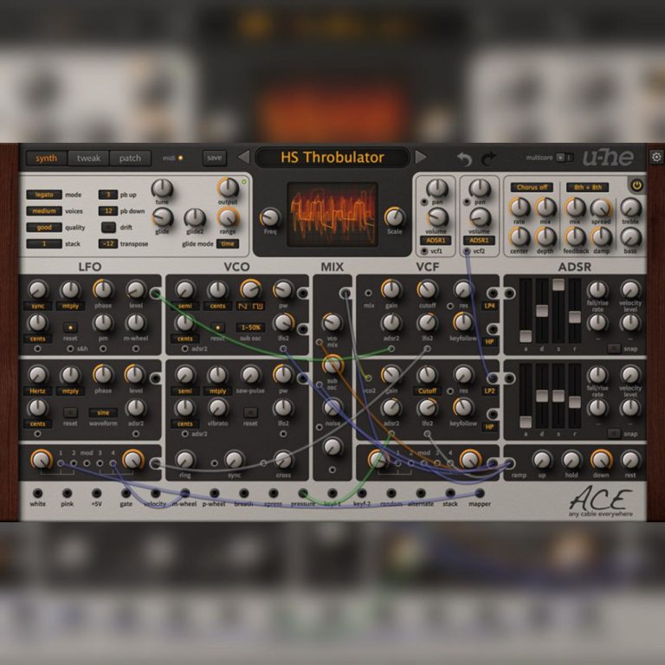Click the LFO 1 output jack
665x665 pixels.
click(x=155, y=293)
